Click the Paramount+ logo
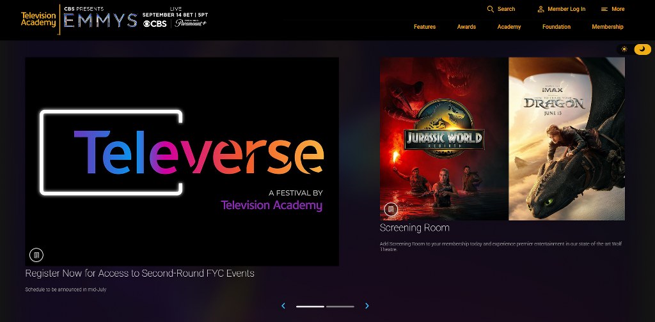655x322 pixels. pos(191,23)
